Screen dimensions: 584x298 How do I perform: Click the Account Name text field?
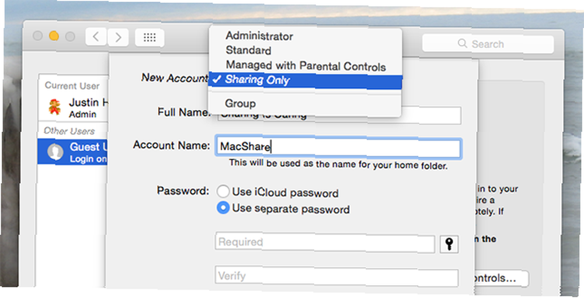coord(339,148)
